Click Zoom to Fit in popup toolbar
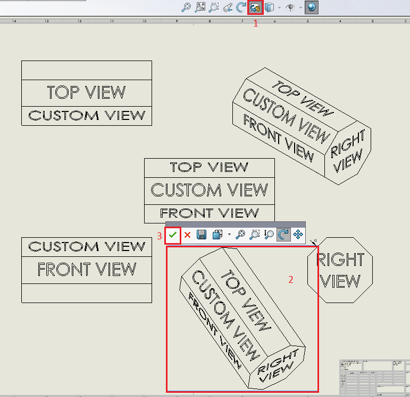410x397 pixels. (x=240, y=235)
